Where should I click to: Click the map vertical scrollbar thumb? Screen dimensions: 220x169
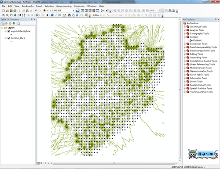tap(180, 90)
